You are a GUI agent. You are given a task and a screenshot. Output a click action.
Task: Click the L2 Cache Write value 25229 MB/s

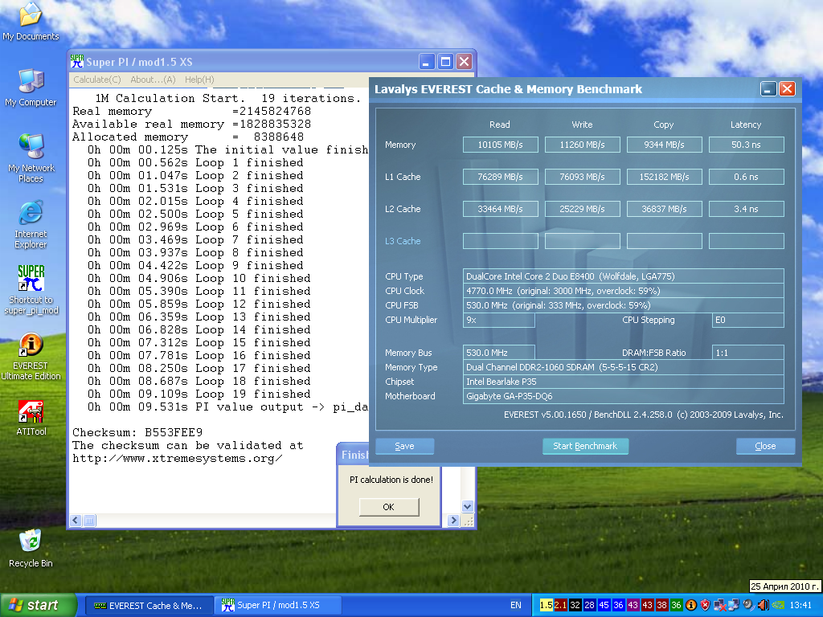tap(582, 209)
